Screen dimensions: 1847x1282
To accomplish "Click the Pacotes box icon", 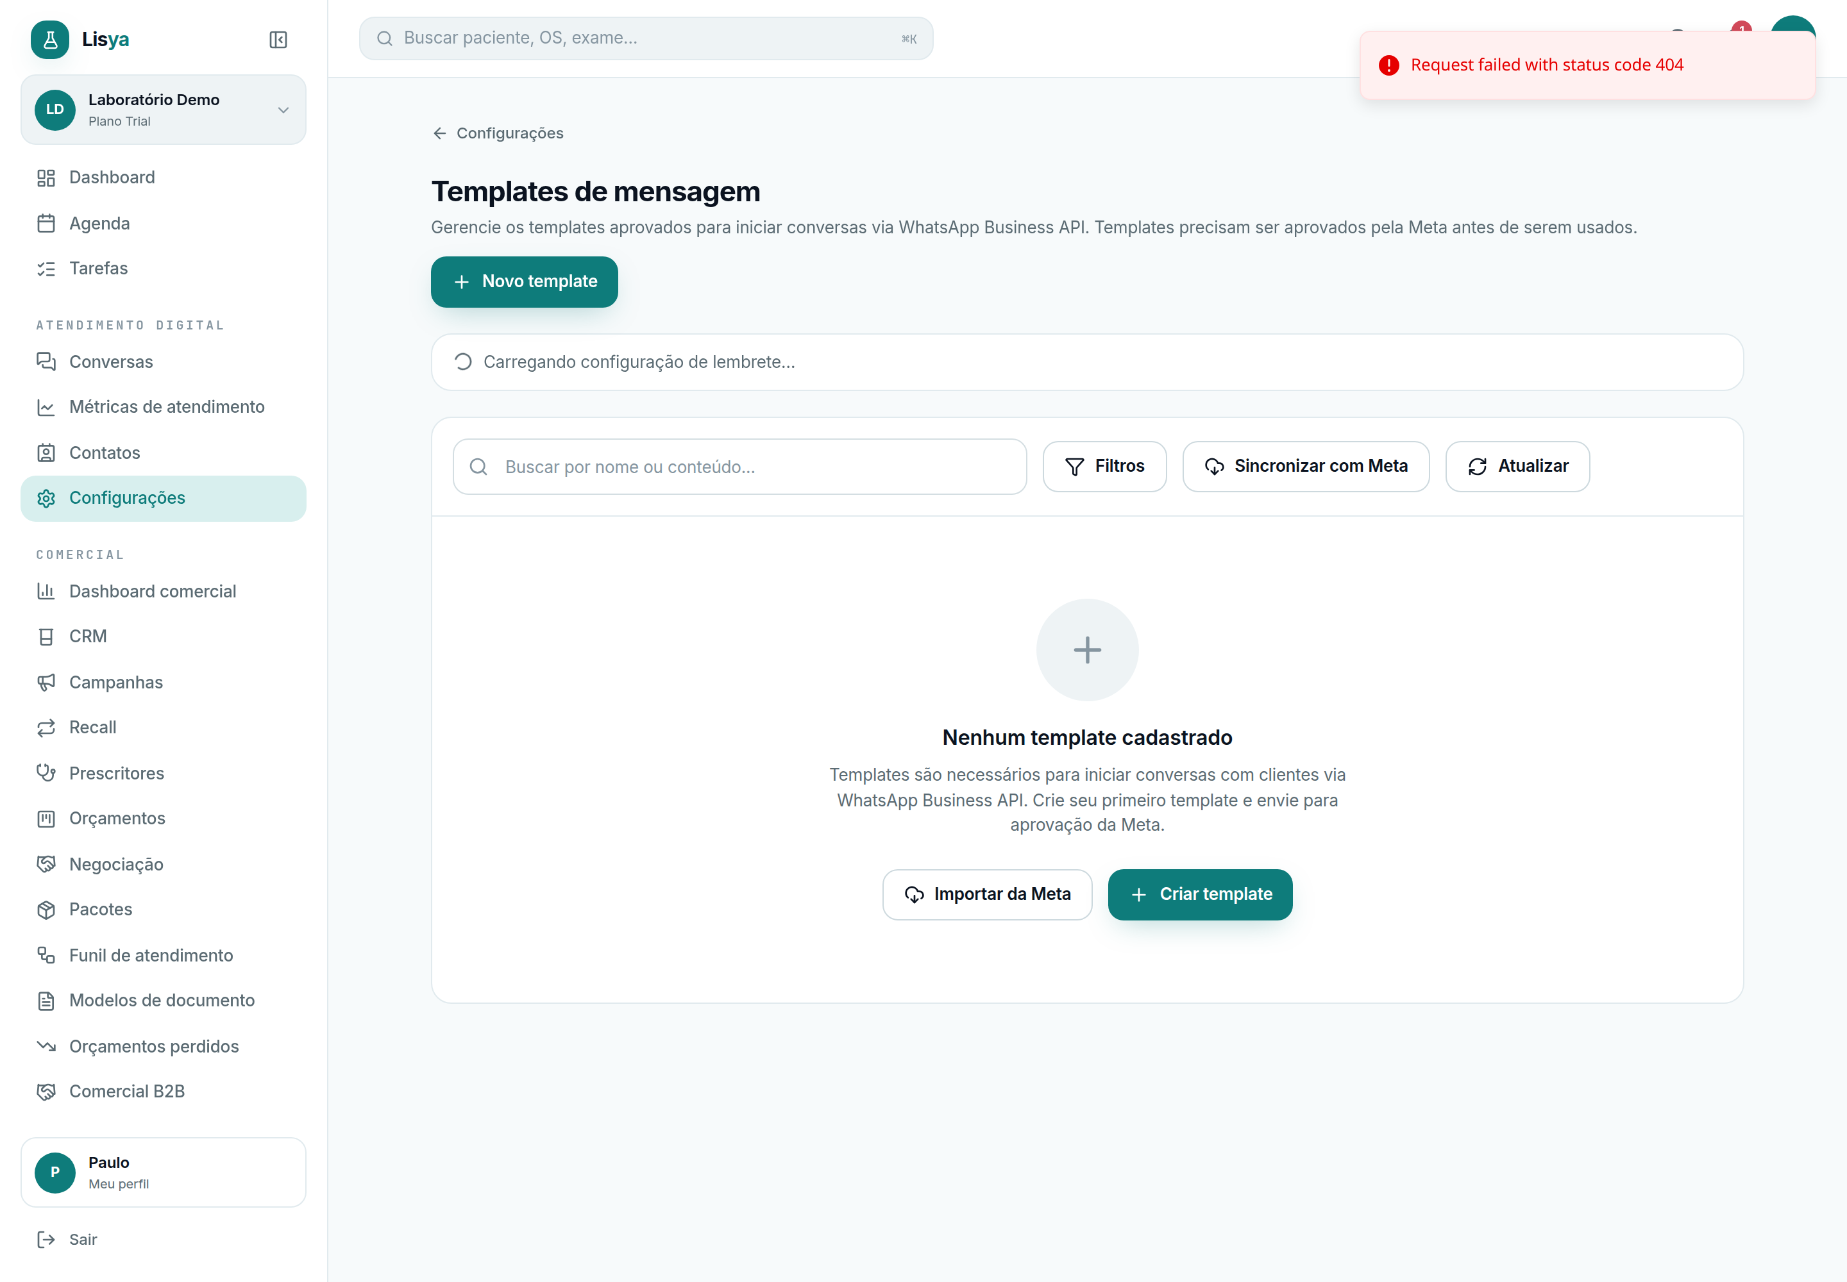I will 46,910.
